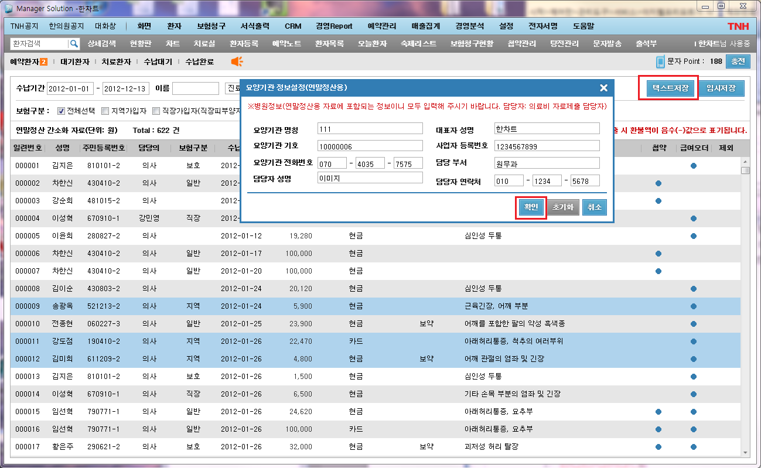Click the scrollbar down arrow of the table
This screenshot has height=468, width=761.
pos(745,453)
